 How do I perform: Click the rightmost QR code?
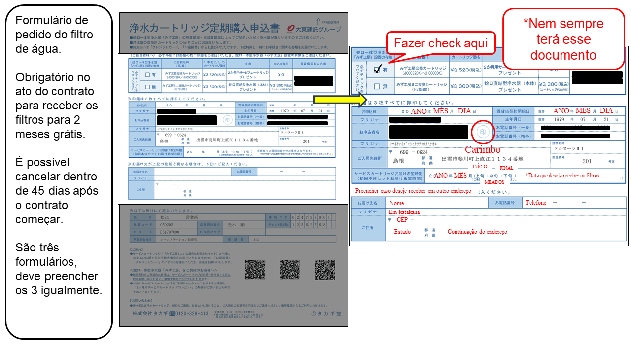pos(323,269)
